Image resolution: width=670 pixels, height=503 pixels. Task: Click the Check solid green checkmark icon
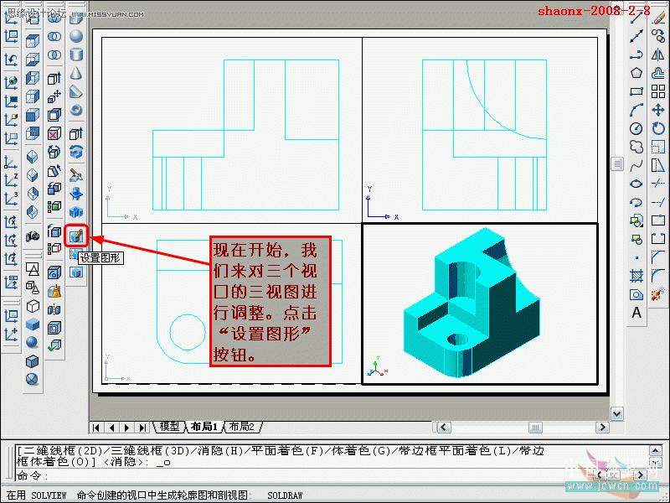54,345
